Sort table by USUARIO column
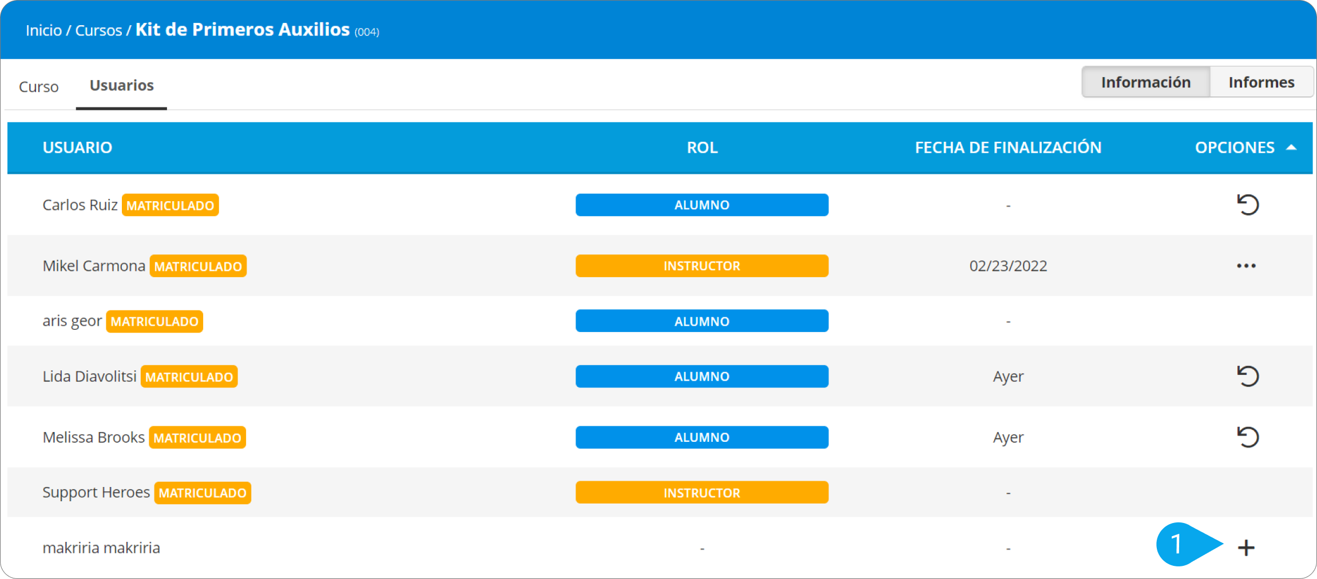This screenshot has height=579, width=1317. pos(77,147)
